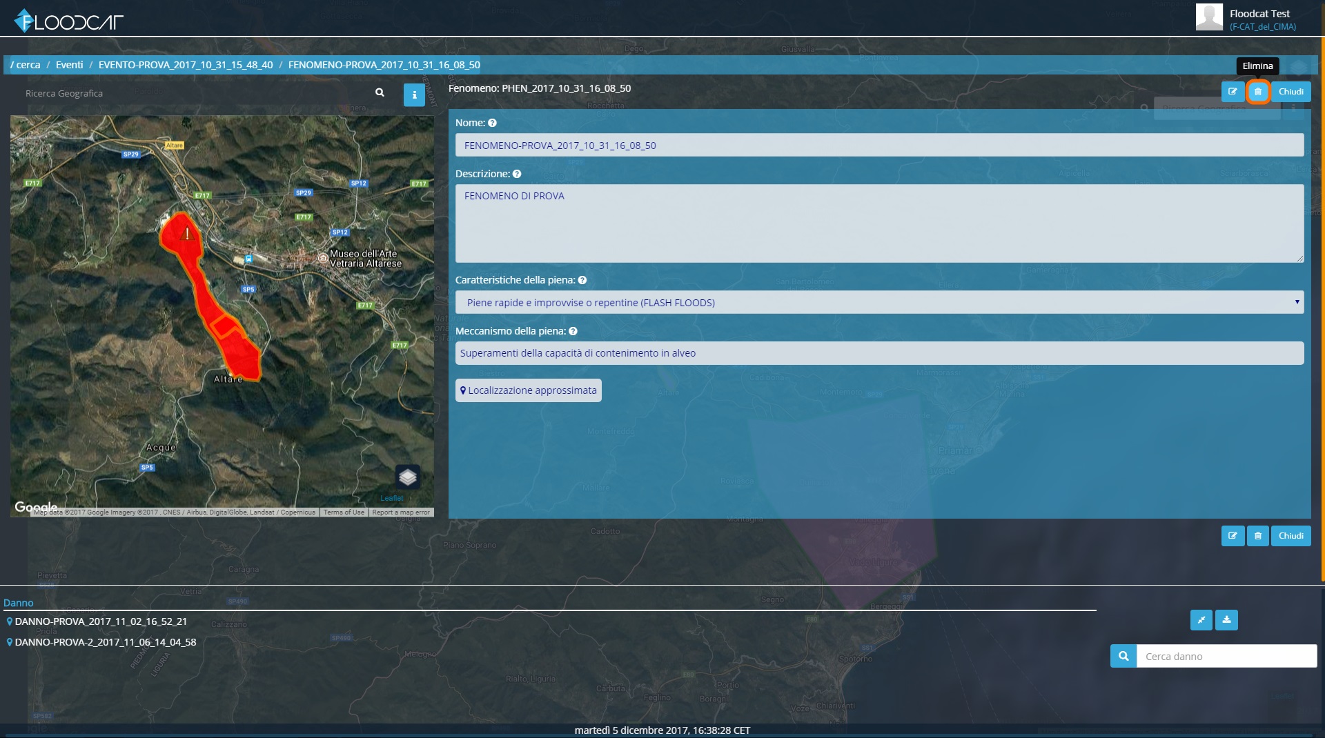The width and height of the screenshot is (1325, 738).
Task: Open the map layers control
Action: [408, 477]
